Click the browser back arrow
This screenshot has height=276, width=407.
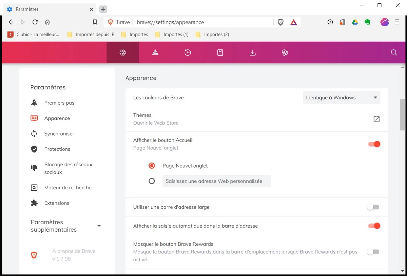click(x=11, y=22)
